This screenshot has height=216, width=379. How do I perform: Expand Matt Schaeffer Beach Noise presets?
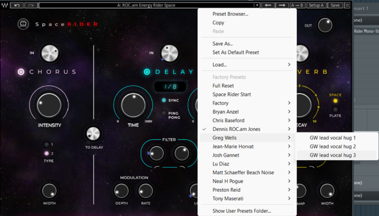tap(247, 172)
